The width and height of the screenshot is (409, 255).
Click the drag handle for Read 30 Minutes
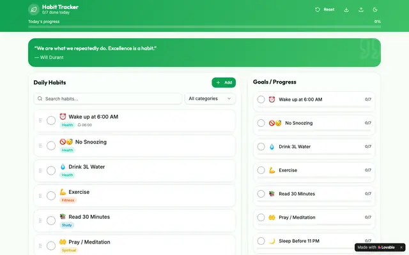pyautogui.click(x=40, y=221)
